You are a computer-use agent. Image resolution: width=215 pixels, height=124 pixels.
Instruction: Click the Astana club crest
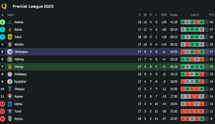[10, 22]
